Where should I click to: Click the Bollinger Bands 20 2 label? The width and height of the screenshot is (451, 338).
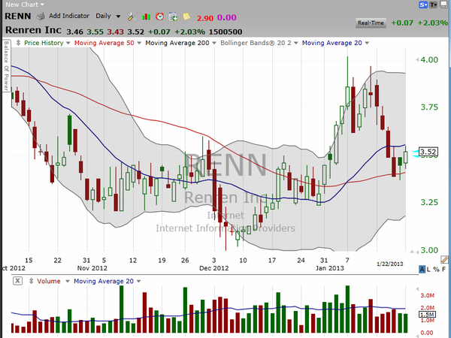256,43
